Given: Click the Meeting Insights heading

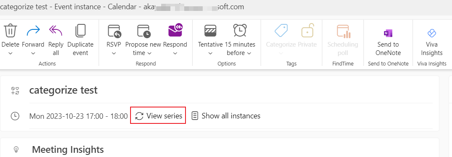Looking at the screenshot, I should (x=68, y=149).
